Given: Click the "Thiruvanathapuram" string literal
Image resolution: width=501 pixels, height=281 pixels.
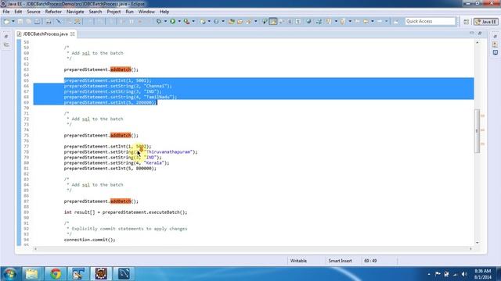Looking at the screenshot, I should coord(168,152).
